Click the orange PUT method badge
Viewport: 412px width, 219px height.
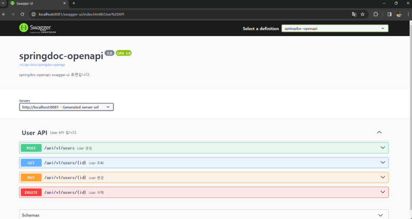click(31, 177)
